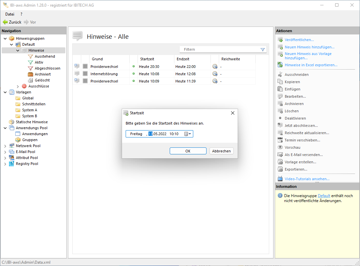Expand the Netzwerk Pool tree node
This screenshot has height=266, width=360.
[x=5, y=146]
